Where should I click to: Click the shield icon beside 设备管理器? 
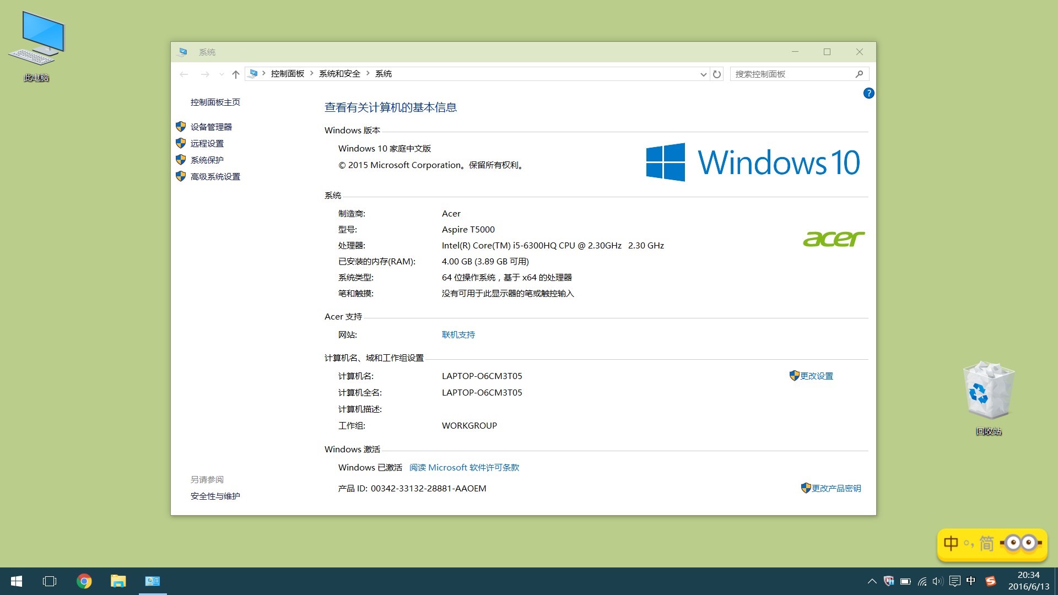point(181,127)
